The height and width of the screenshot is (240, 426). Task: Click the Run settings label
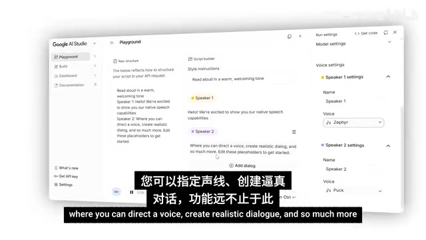pyautogui.click(x=327, y=35)
